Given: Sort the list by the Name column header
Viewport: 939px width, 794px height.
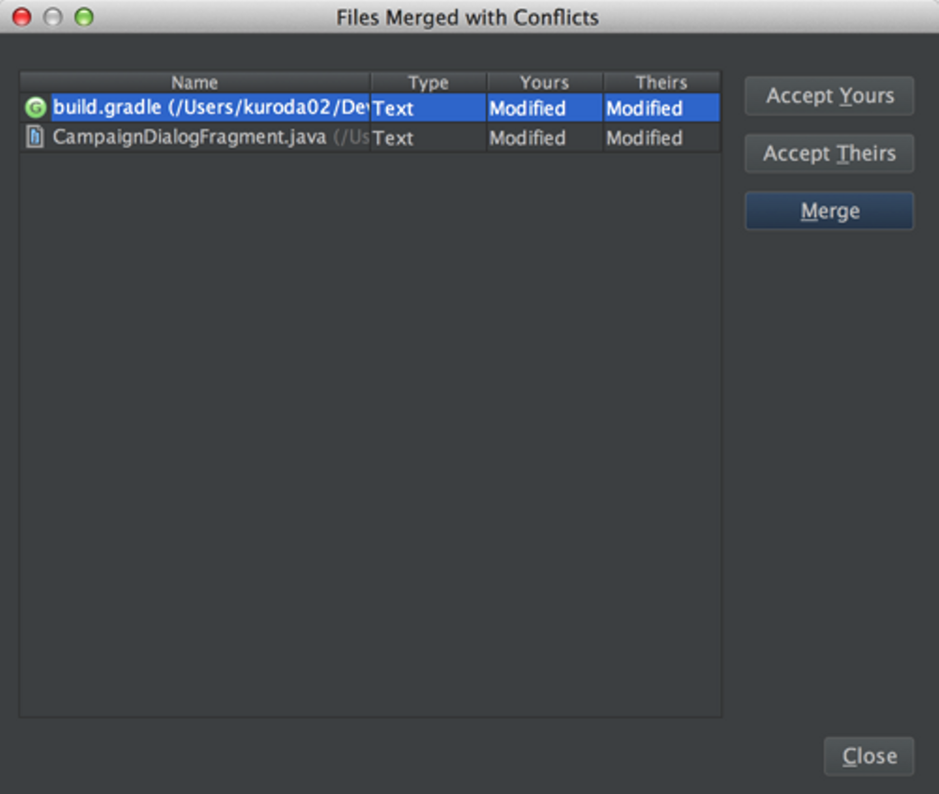Looking at the screenshot, I should point(194,83).
